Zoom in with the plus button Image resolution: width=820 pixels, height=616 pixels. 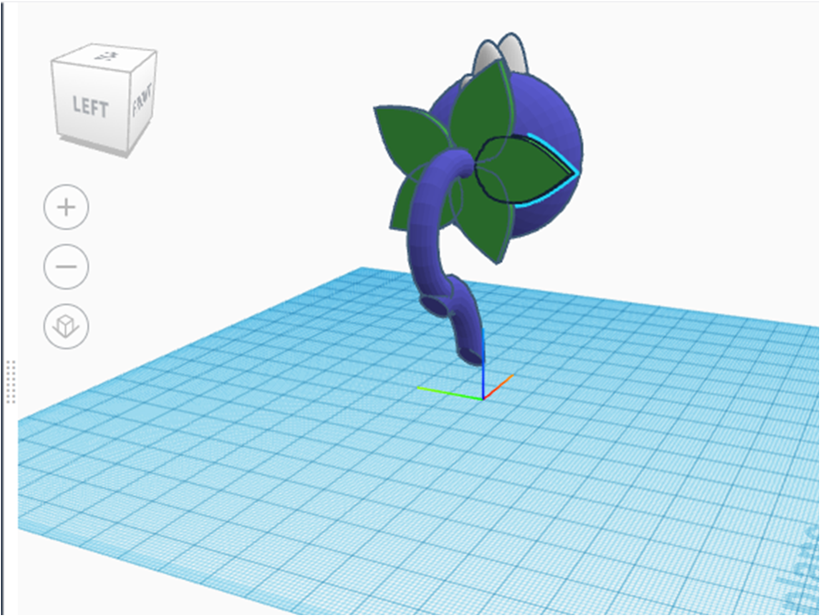[65, 207]
